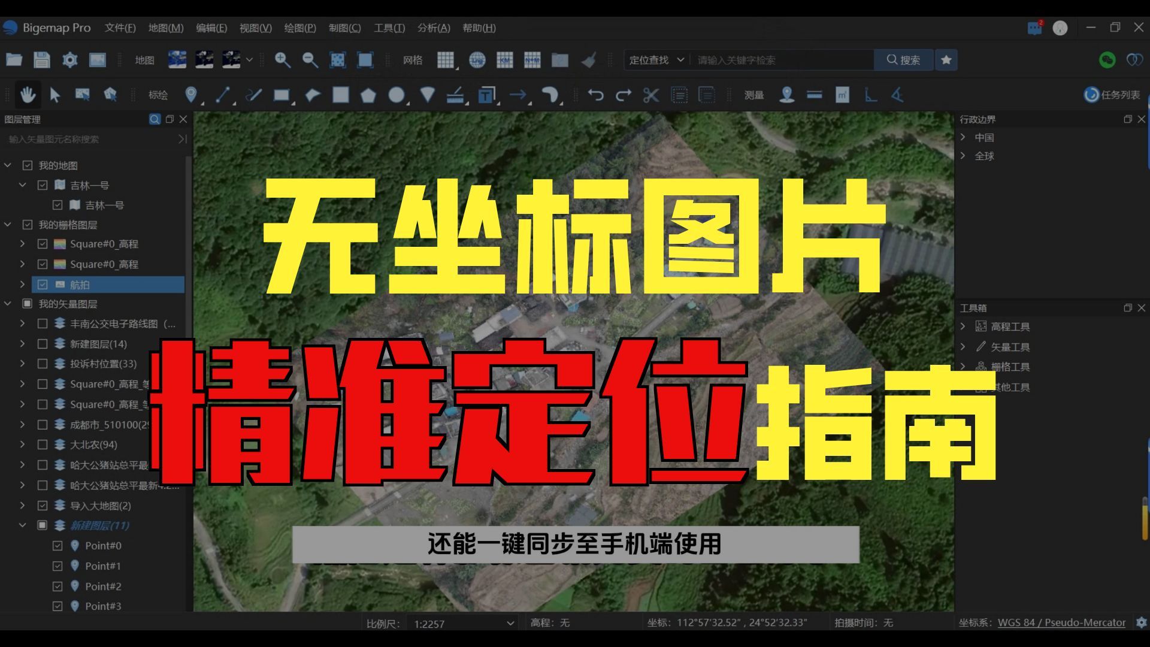This screenshot has width=1150, height=647.
Task: Select the grid tool icon after 网格
Action: click(445, 60)
